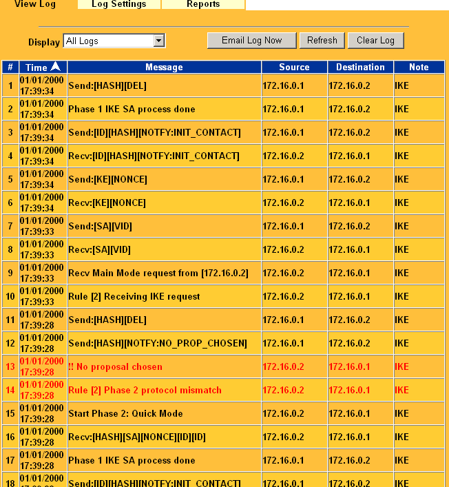Click source 172.16.0.2 in row 9
This screenshot has height=487, width=449.
(283, 273)
